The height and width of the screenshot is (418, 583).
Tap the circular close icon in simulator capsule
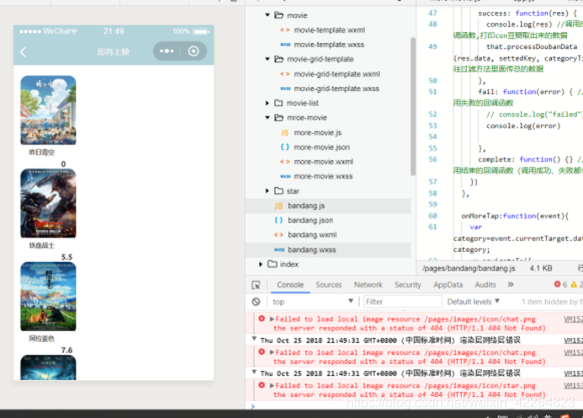click(x=193, y=51)
